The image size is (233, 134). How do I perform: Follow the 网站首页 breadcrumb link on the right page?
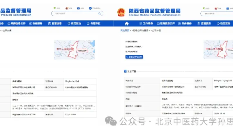click(x=125, y=31)
